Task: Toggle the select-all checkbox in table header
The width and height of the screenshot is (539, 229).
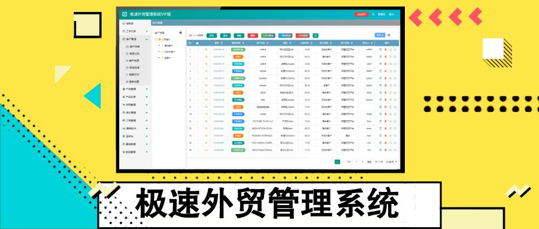Action: (197, 43)
